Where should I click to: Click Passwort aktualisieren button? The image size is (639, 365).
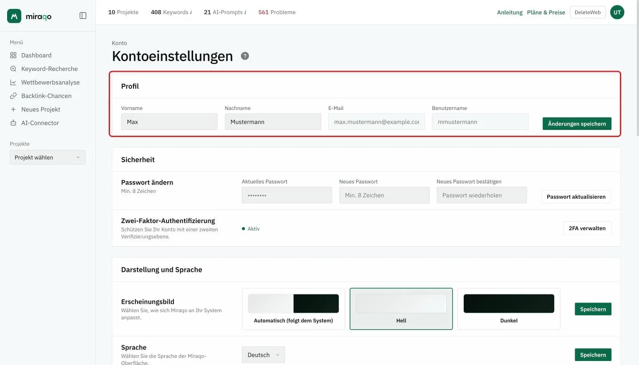tap(576, 196)
